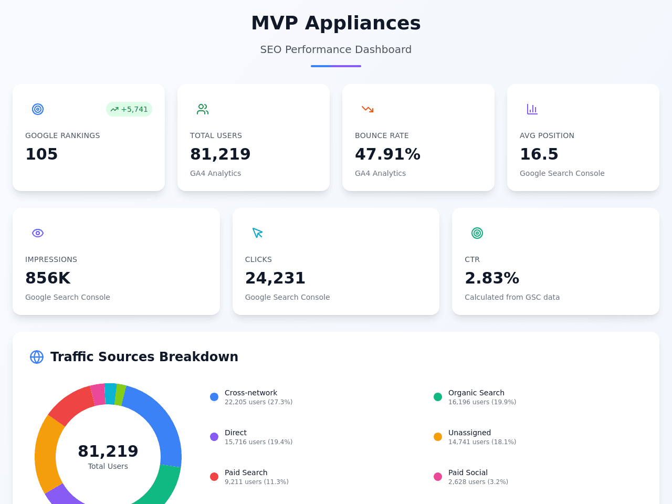The image size is (672, 504).
Task: Click the MVP Appliances title
Action: click(x=336, y=23)
